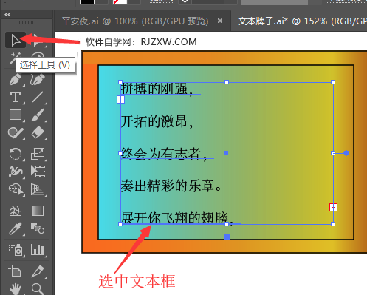Image resolution: width=367 pixels, height=295 pixels.
Task: Select the Rotate tool
Action: pos(16,154)
